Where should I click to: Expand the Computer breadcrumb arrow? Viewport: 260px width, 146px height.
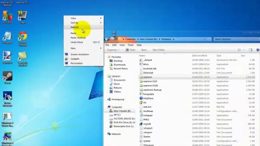pyautogui.click(x=138, y=39)
